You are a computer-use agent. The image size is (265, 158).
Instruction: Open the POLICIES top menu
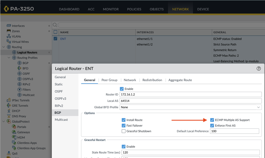coord(134,9)
